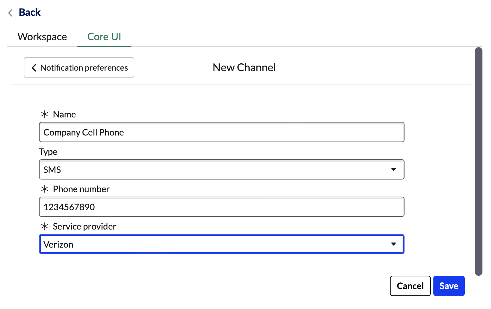Screen dimensions: 491x309
Task: Click the New Channel heading
Action: (244, 67)
